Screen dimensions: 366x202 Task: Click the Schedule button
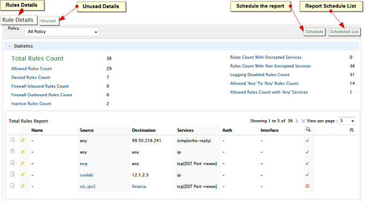[x=314, y=32]
